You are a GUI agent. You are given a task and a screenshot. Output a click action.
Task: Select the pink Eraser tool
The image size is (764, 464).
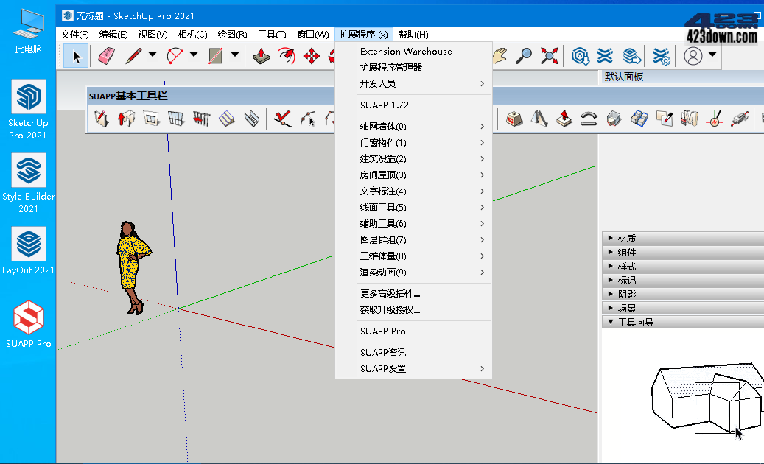(106, 56)
